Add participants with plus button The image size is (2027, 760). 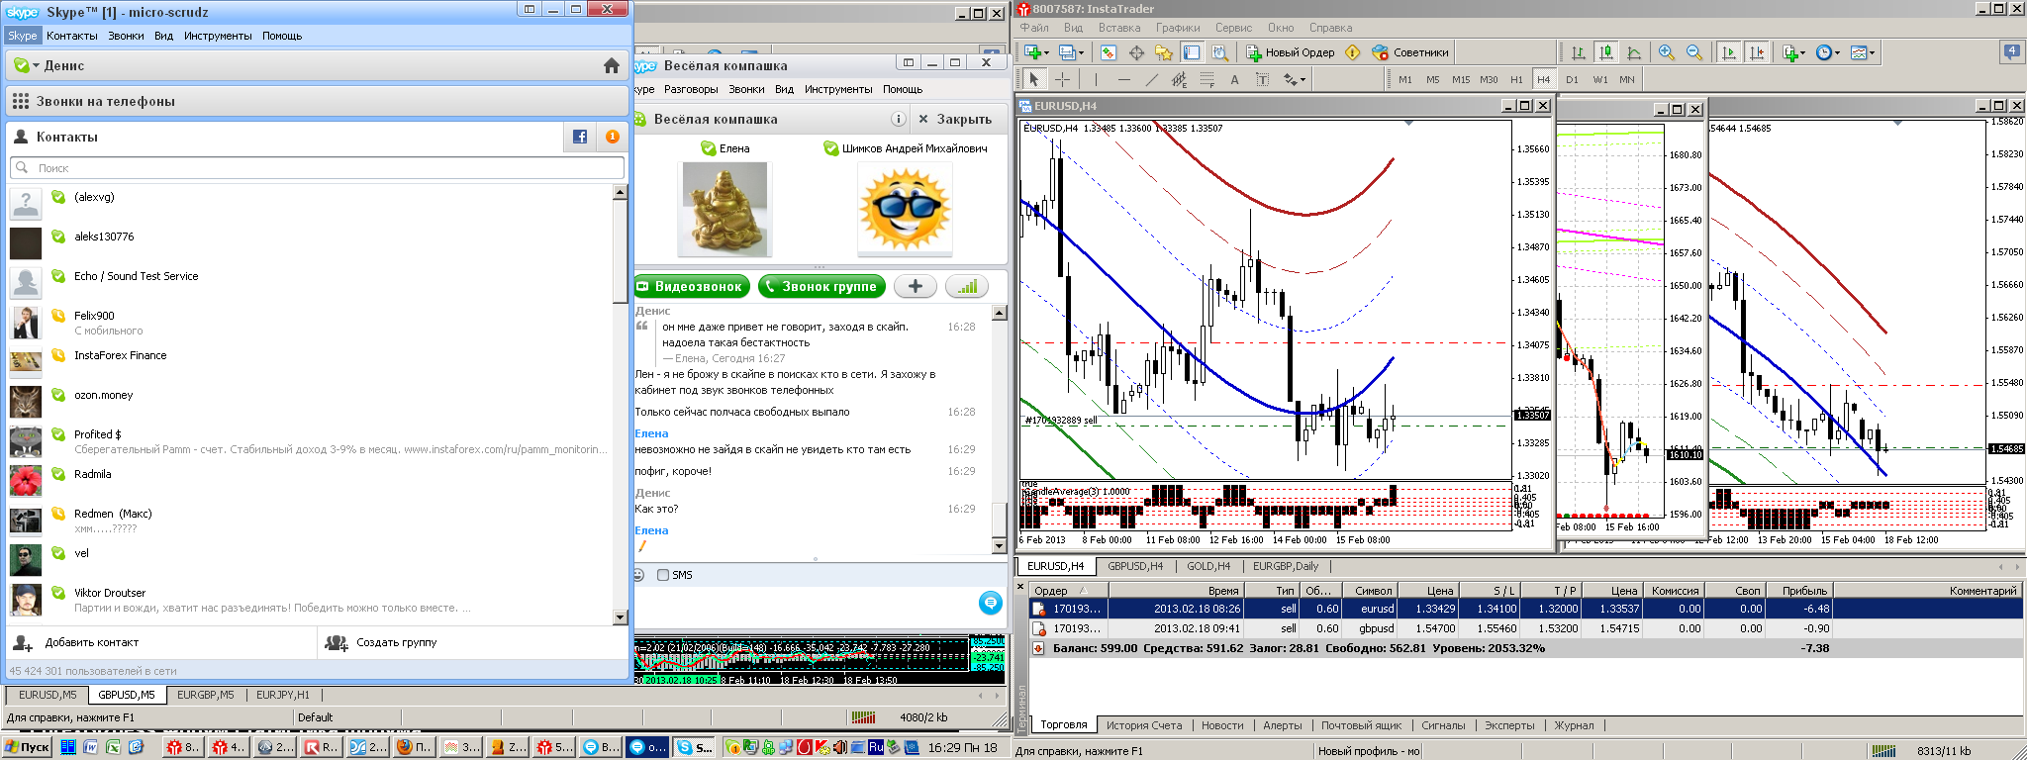tap(916, 286)
